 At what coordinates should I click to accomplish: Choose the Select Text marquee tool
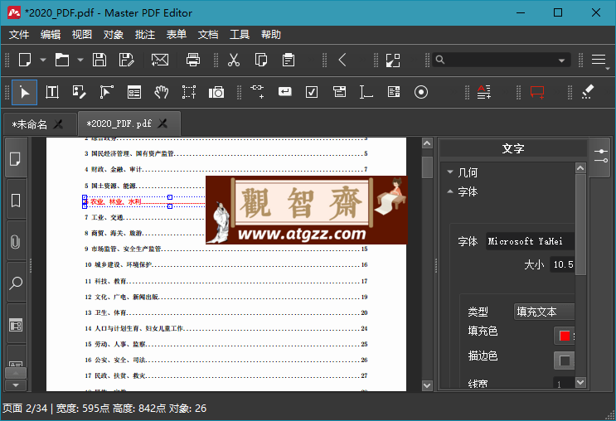pyautogui.click(x=189, y=92)
